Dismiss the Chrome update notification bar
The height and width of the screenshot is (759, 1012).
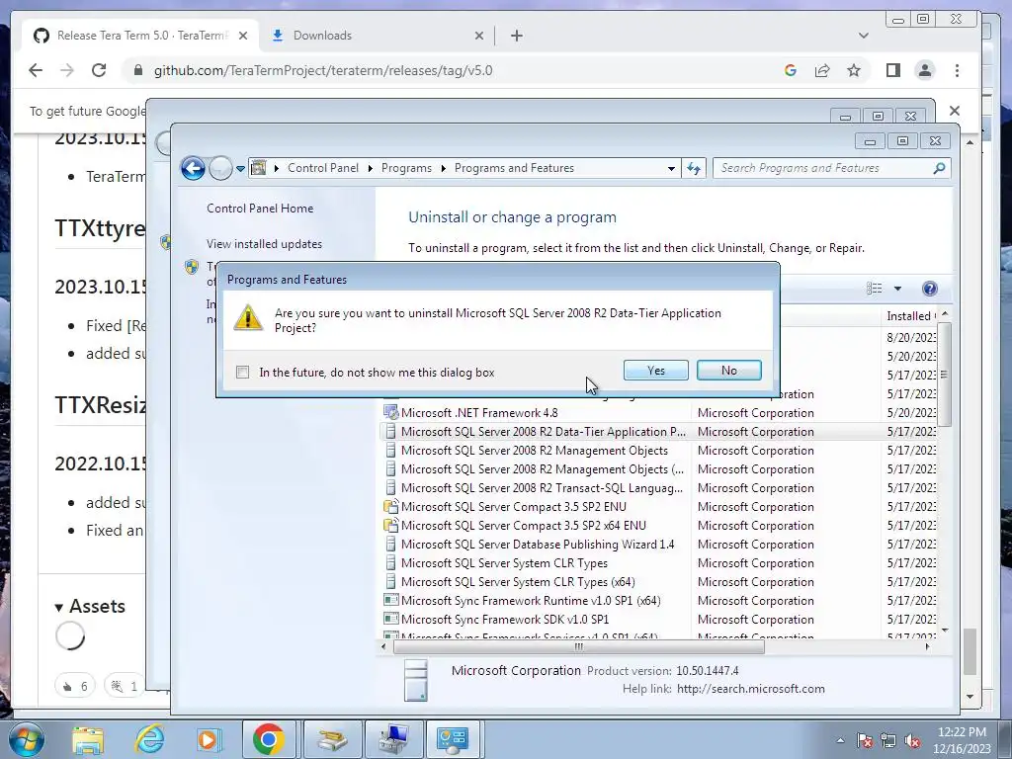pos(955,111)
